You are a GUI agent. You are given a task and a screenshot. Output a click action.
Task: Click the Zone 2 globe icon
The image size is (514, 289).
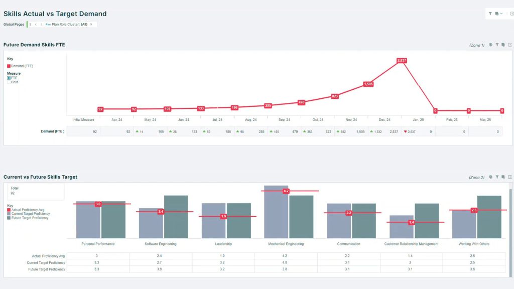(490, 177)
